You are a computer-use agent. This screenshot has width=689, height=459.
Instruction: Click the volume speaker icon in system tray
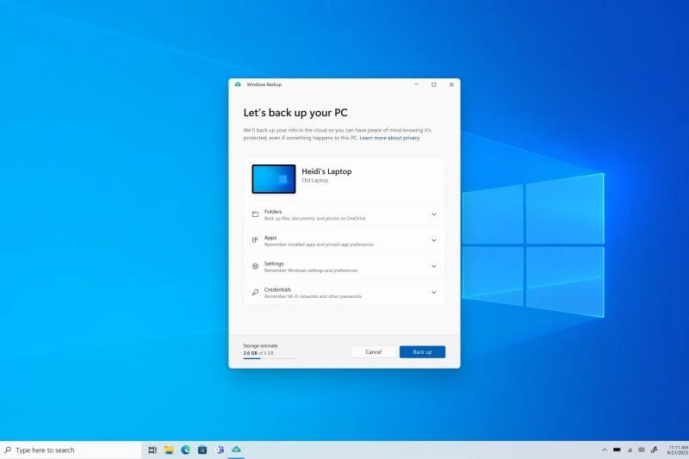[642, 450]
